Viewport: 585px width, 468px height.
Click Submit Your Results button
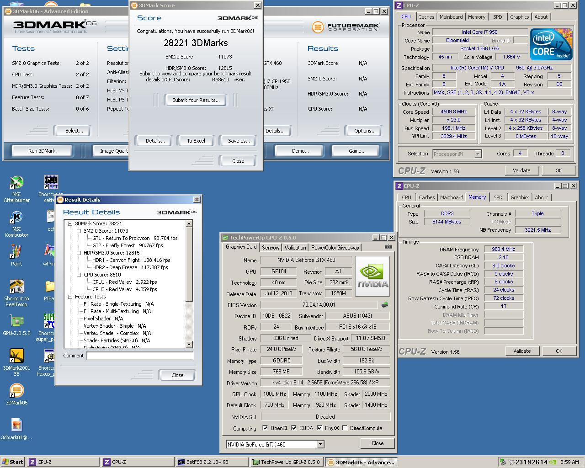coord(196,100)
